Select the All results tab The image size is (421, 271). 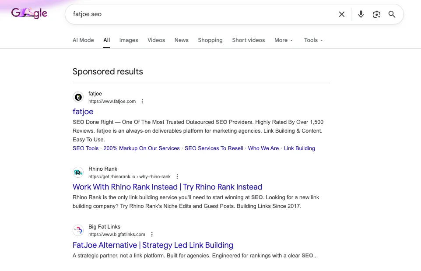(x=107, y=40)
